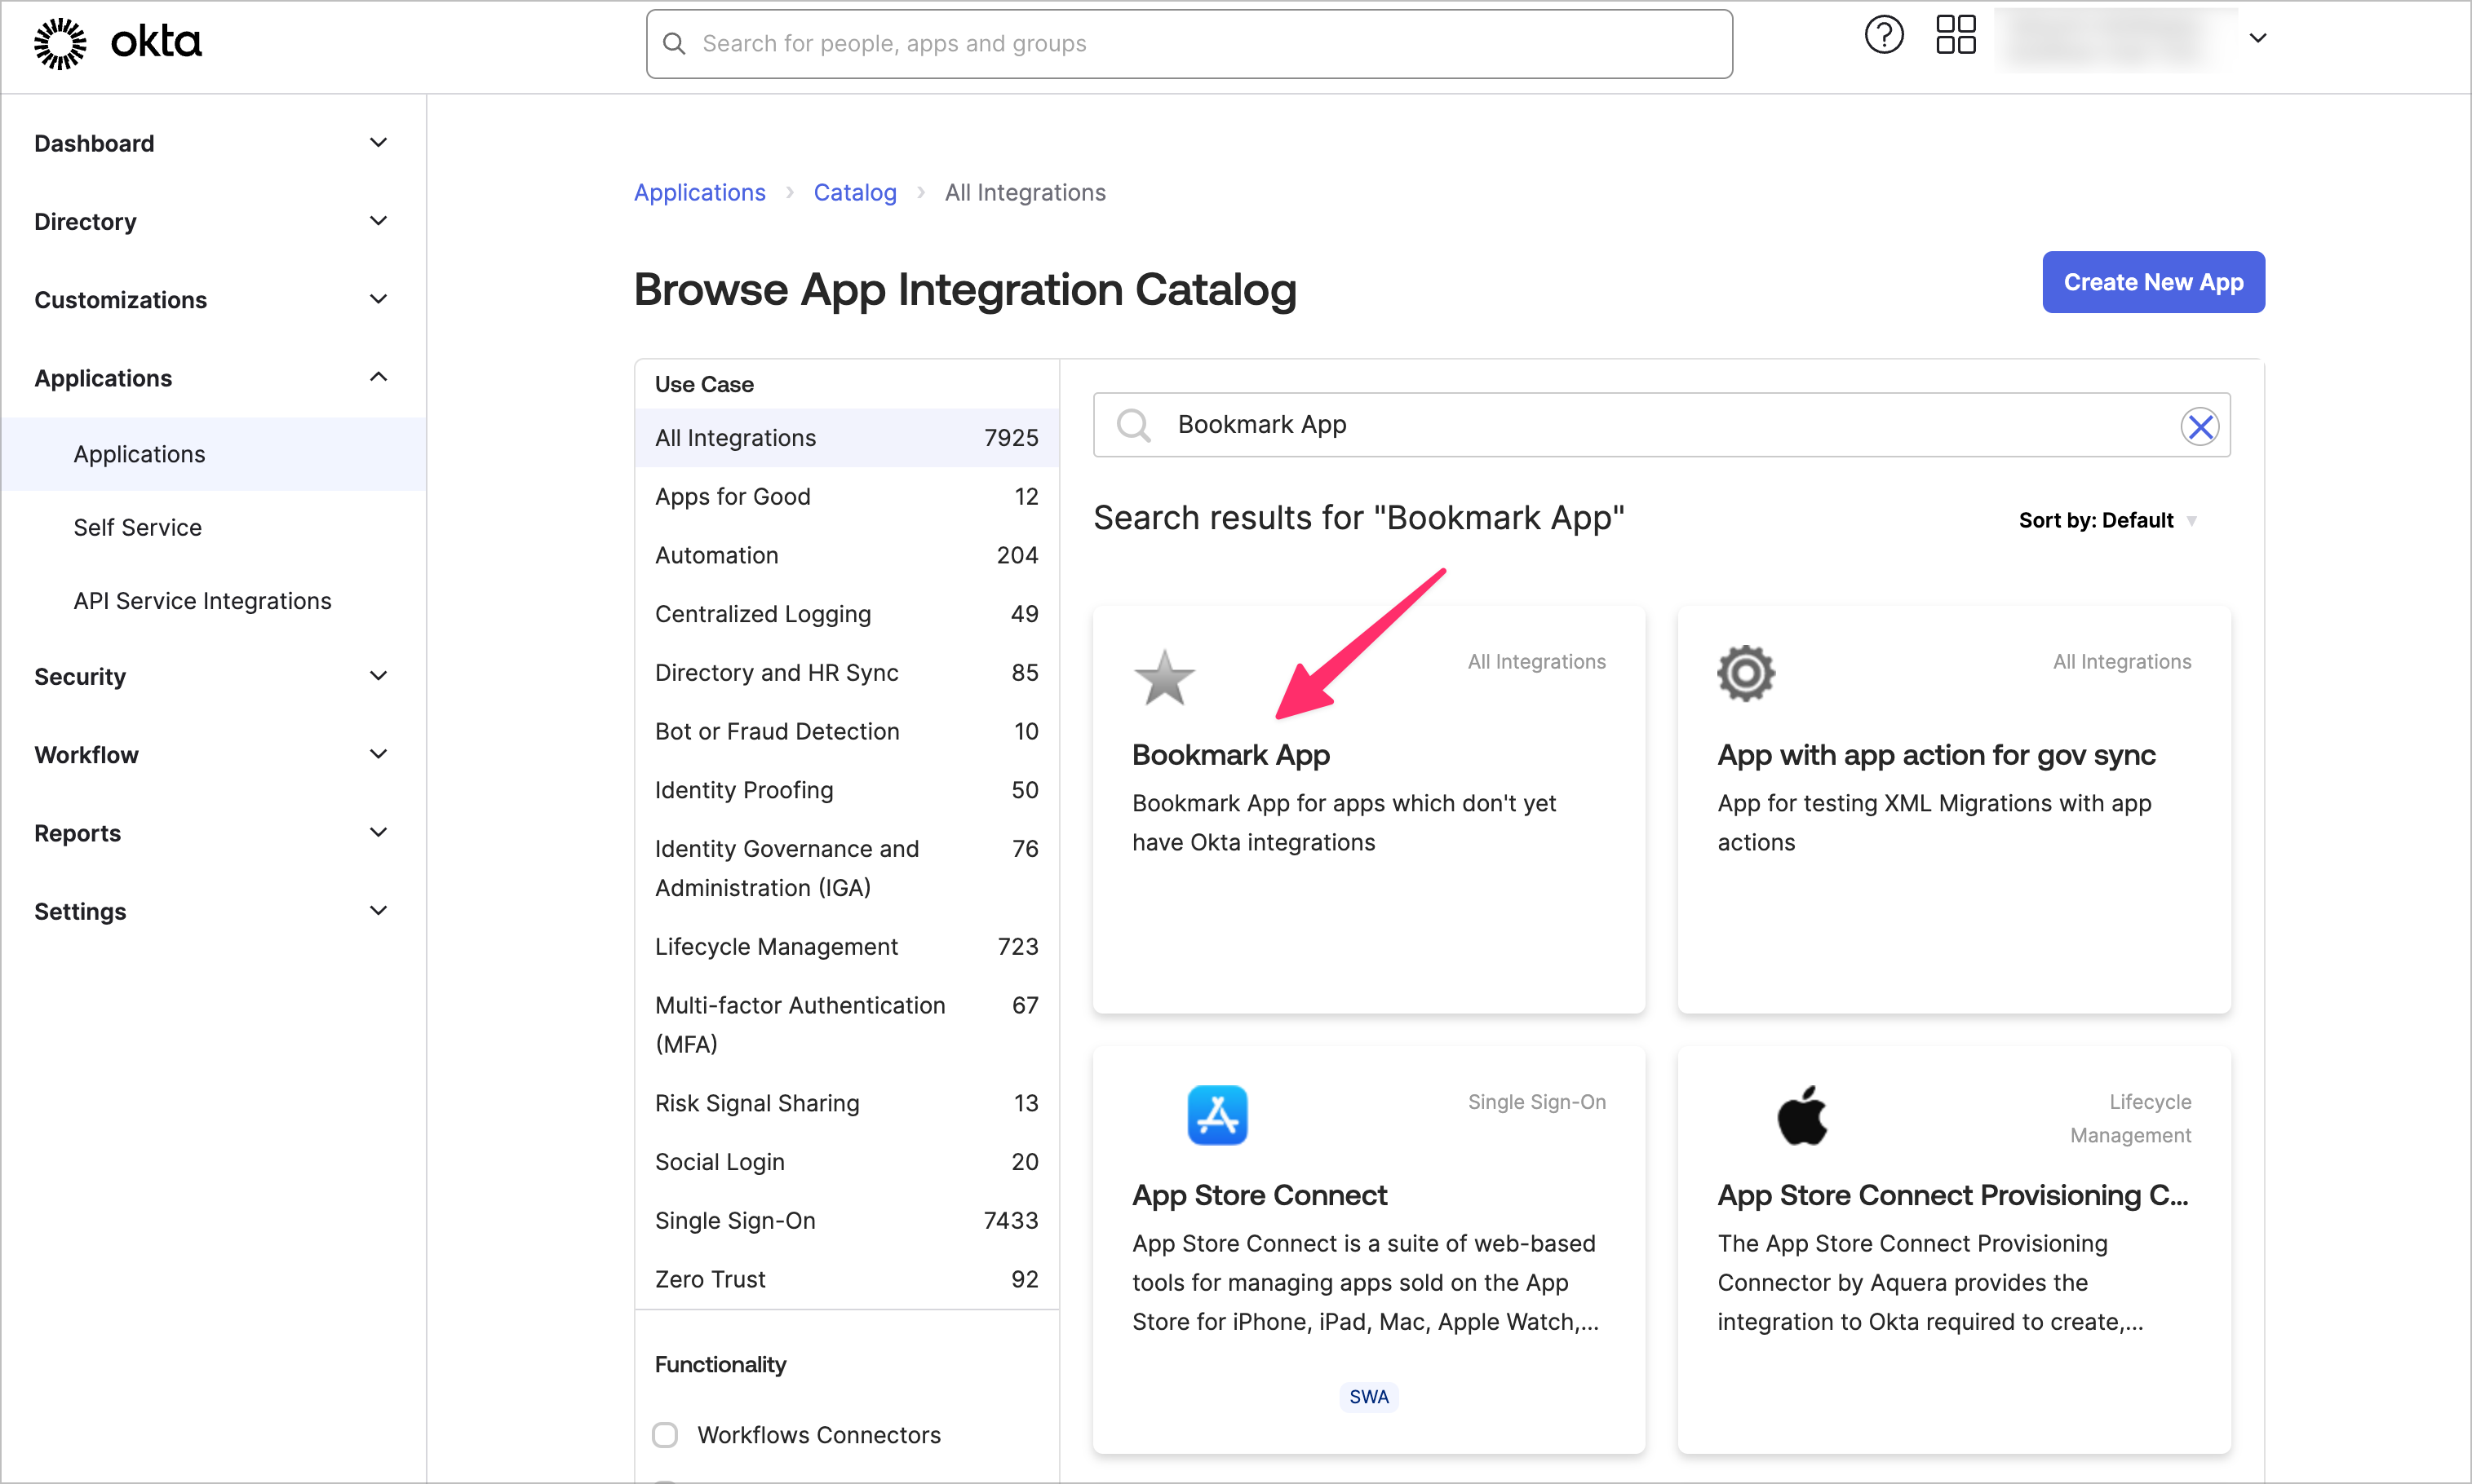The height and width of the screenshot is (1484, 2472).
Task: Click the Bookmark App star icon
Action: (1163, 677)
